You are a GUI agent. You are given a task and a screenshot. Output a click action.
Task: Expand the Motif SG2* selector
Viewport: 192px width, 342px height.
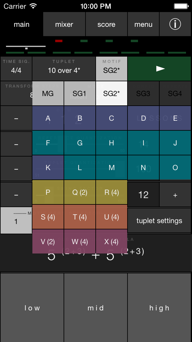click(x=112, y=69)
